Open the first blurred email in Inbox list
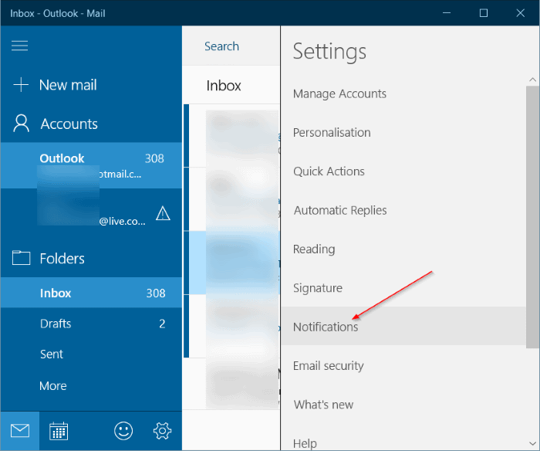Image resolution: width=540 pixels, height=451 pixels. [x=231, y=135]
